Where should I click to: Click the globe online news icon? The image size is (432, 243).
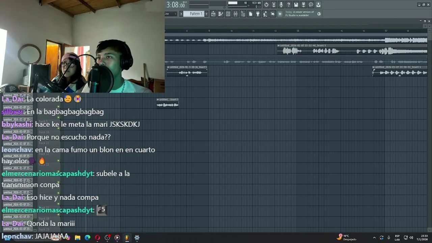pyautogui.click(x=319, y=14)
